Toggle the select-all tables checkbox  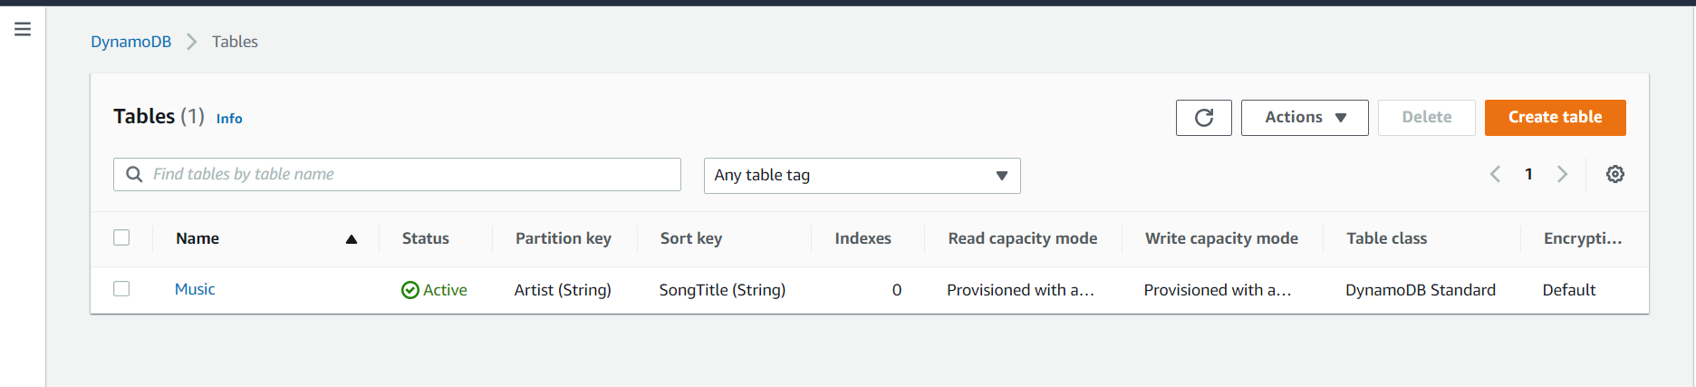121,237
